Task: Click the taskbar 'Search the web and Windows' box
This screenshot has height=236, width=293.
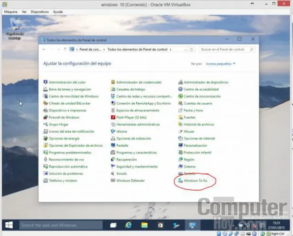Action: point(60,225)
